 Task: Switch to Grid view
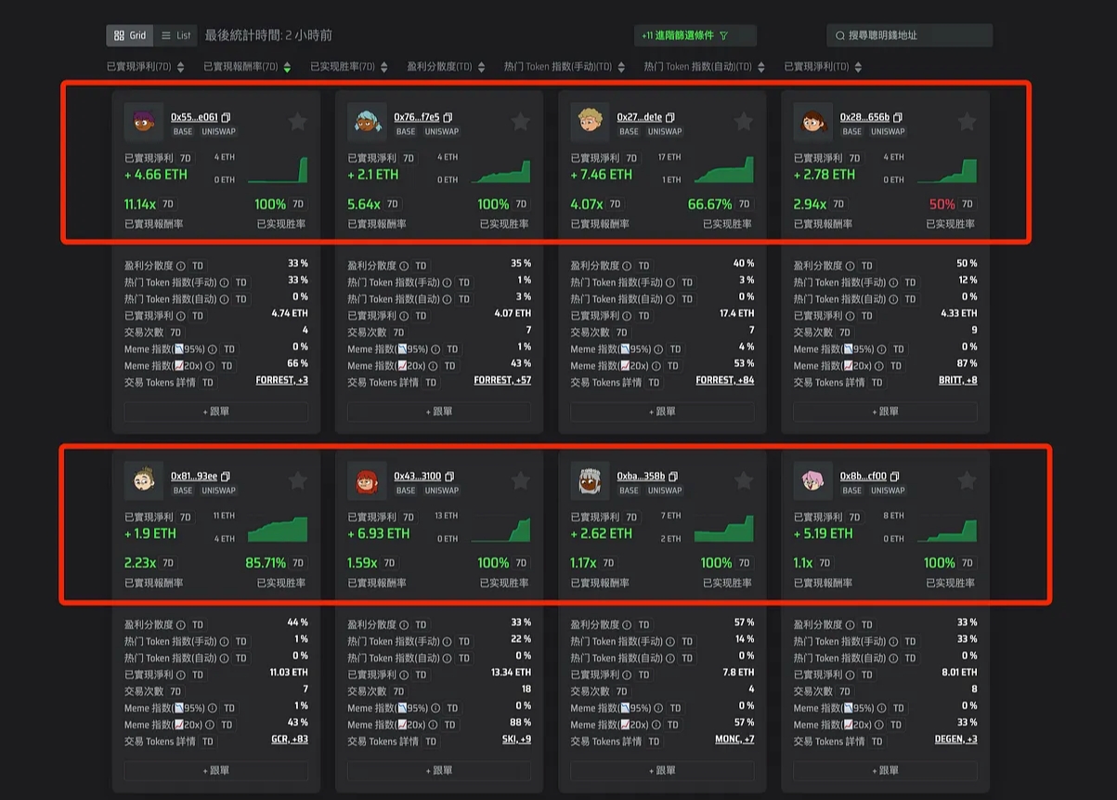point(129,35)
